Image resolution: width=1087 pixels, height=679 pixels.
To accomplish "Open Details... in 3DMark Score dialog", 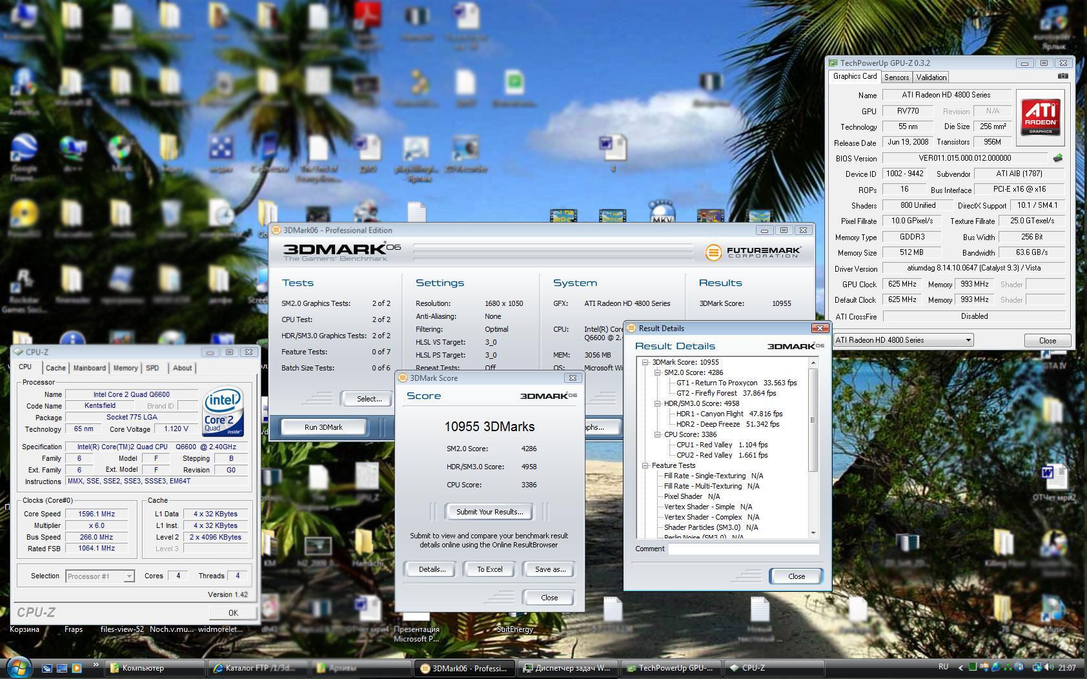I will (x=432, y=569).
